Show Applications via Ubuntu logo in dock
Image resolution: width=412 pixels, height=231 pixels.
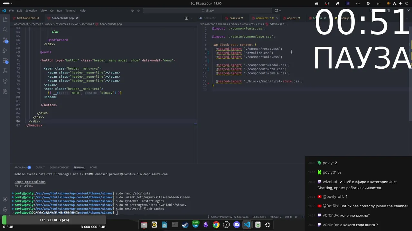coord(268,225)
